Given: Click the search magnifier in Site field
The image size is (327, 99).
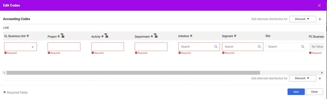Looking at the screenshot, I should tap(303, 47).
